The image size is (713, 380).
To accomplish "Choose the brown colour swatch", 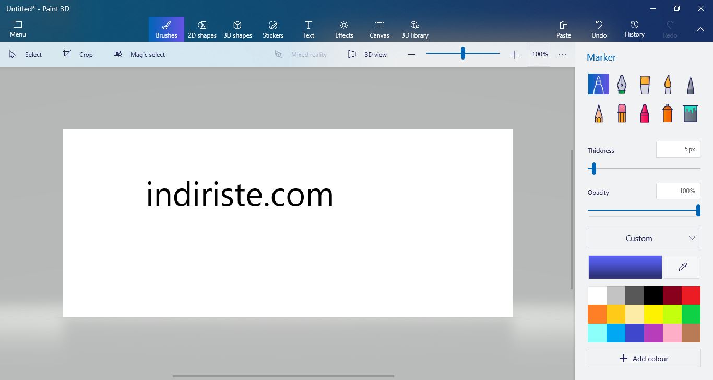I will [691, 333].
